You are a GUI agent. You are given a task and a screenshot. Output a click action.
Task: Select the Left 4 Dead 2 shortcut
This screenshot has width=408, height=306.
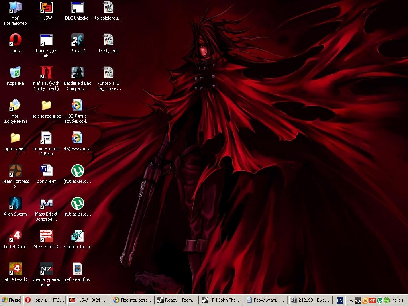tap(16, 272)
